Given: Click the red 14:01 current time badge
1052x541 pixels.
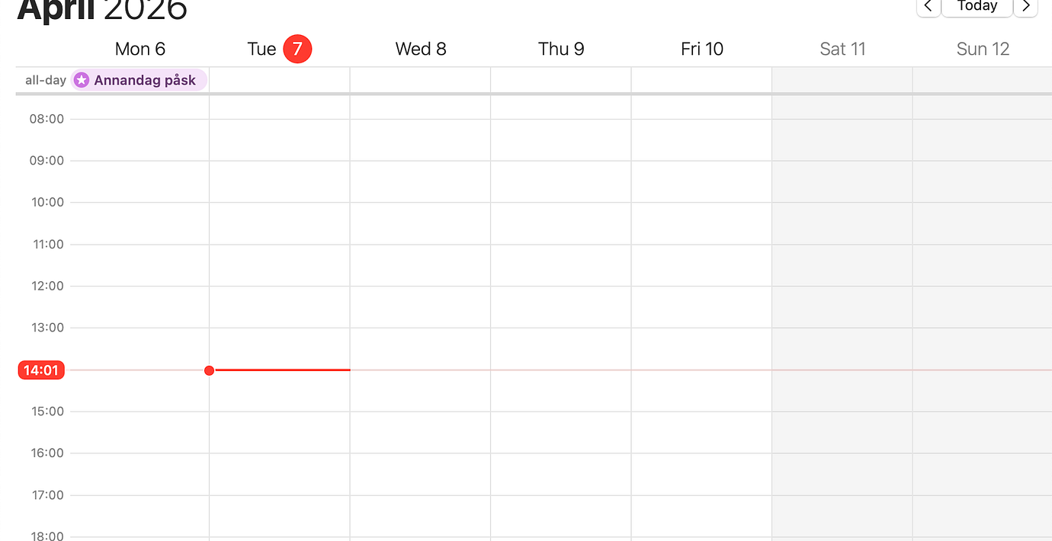Looking at the screenshot, I should coord(41,370).
